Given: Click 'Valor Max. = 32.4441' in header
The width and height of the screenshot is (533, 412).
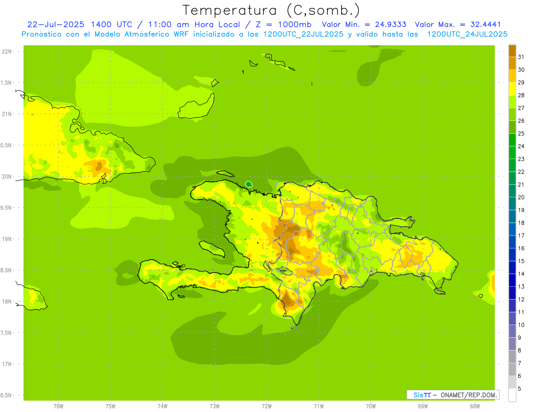Looking at the screenshot, I should 458,24.
